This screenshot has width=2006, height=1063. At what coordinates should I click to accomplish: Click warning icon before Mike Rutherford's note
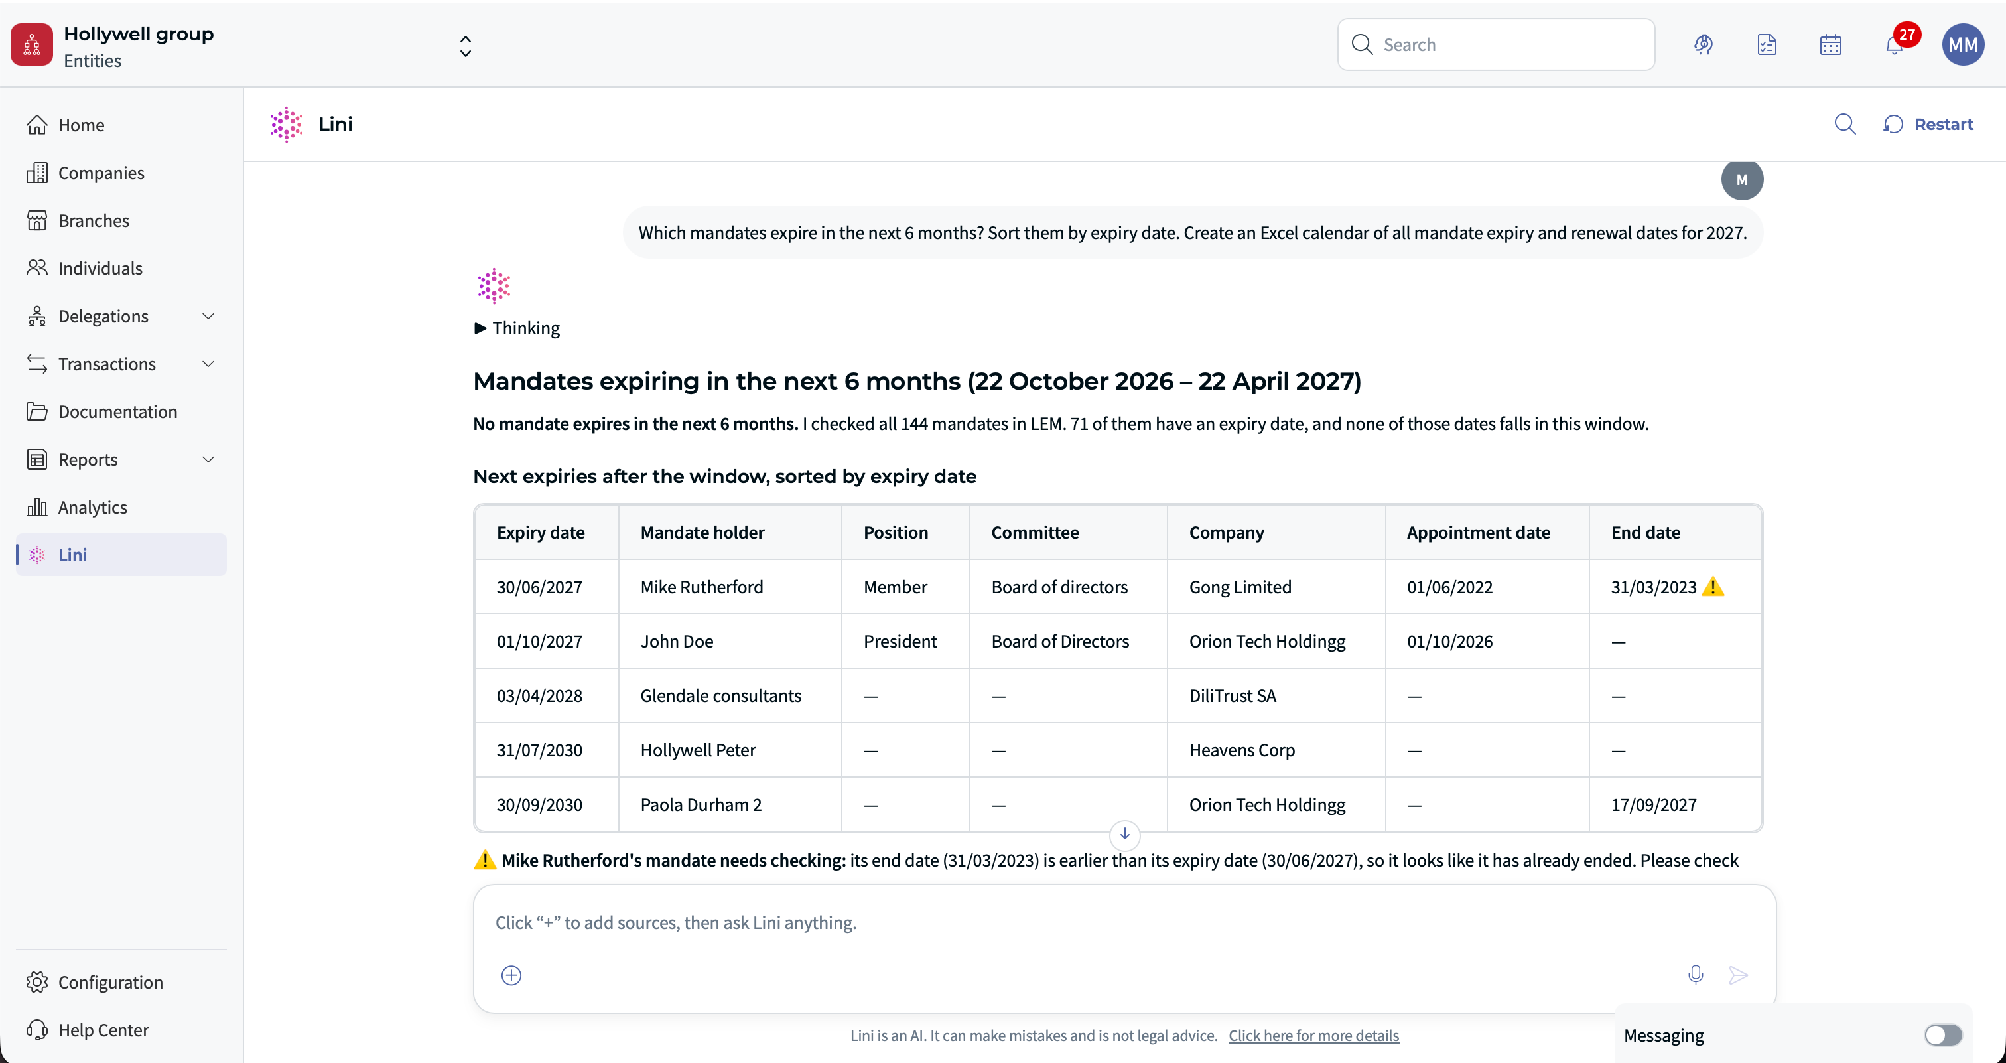485,860
